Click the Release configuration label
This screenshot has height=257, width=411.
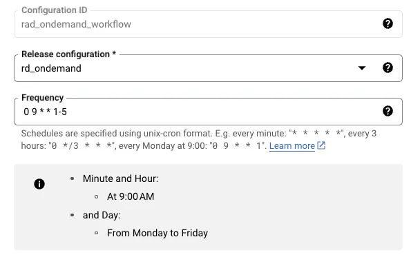pyautogui.click(x=68, y=54)
